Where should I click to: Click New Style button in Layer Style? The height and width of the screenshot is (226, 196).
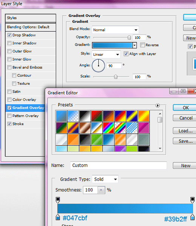point(190,38)
